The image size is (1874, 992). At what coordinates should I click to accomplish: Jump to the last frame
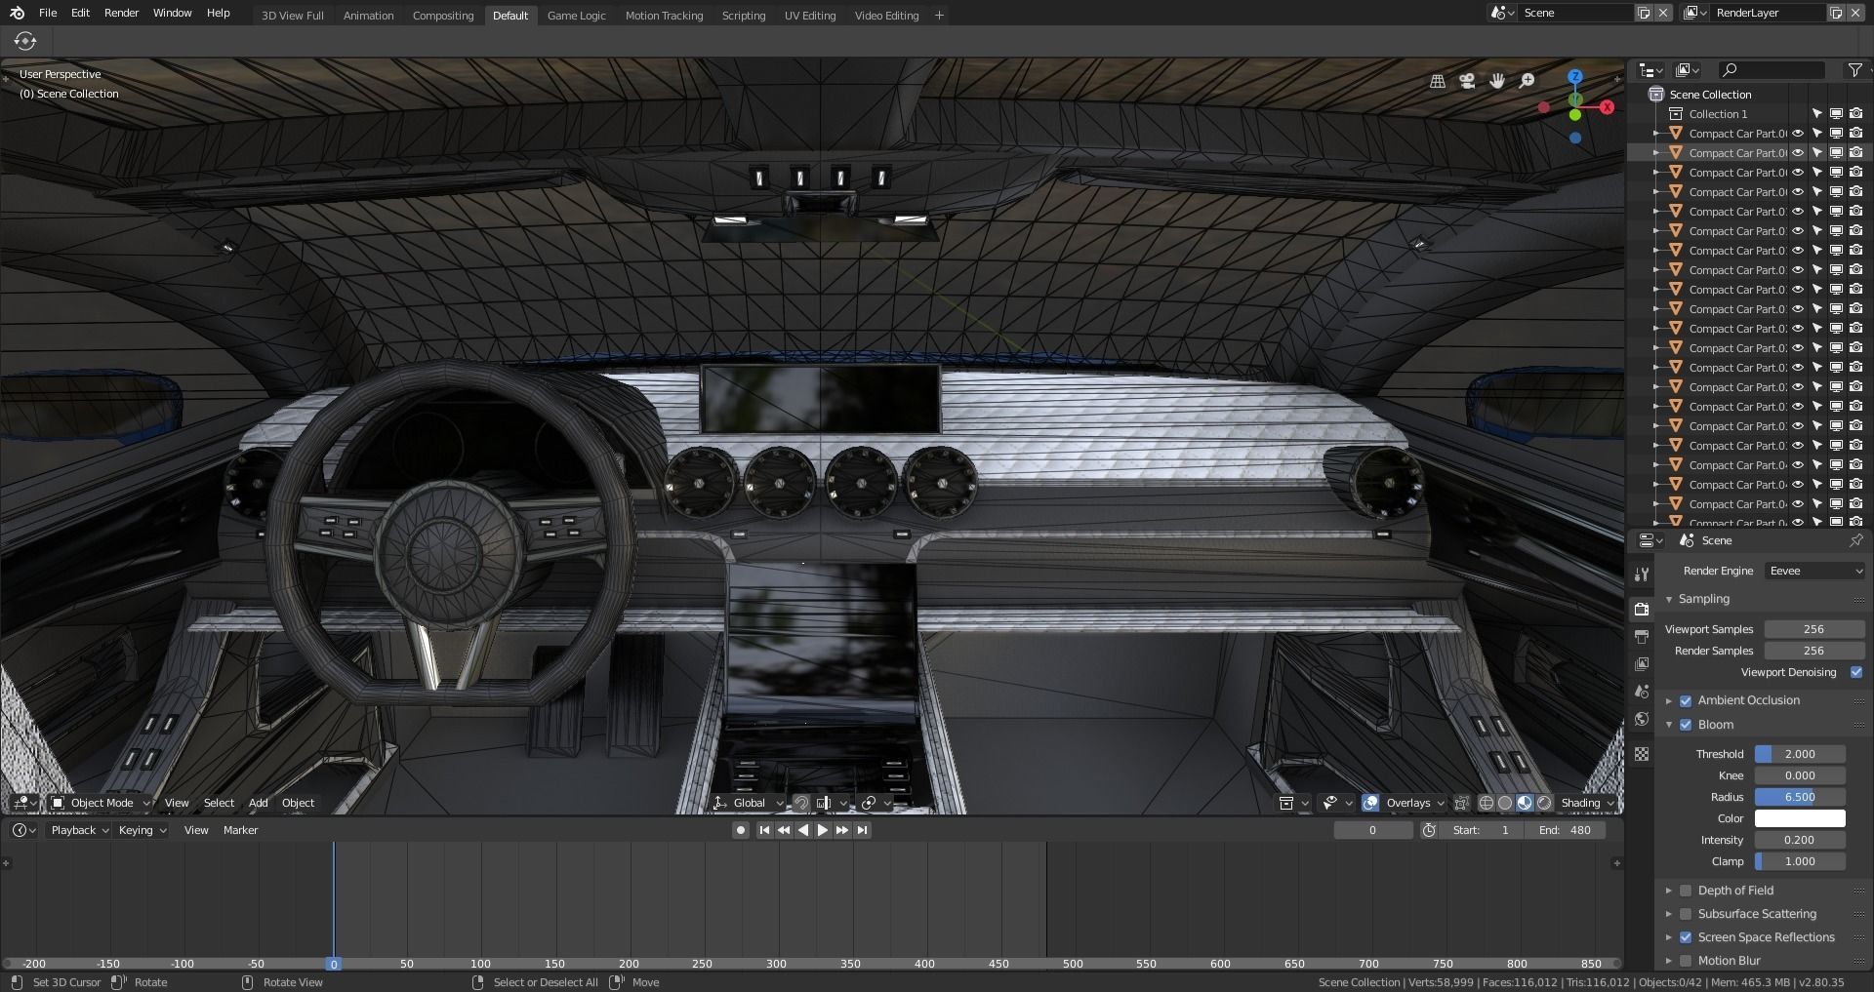(x=862, y=830)
